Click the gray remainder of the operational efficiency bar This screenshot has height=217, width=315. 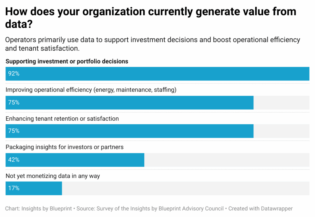click(281, 103)
